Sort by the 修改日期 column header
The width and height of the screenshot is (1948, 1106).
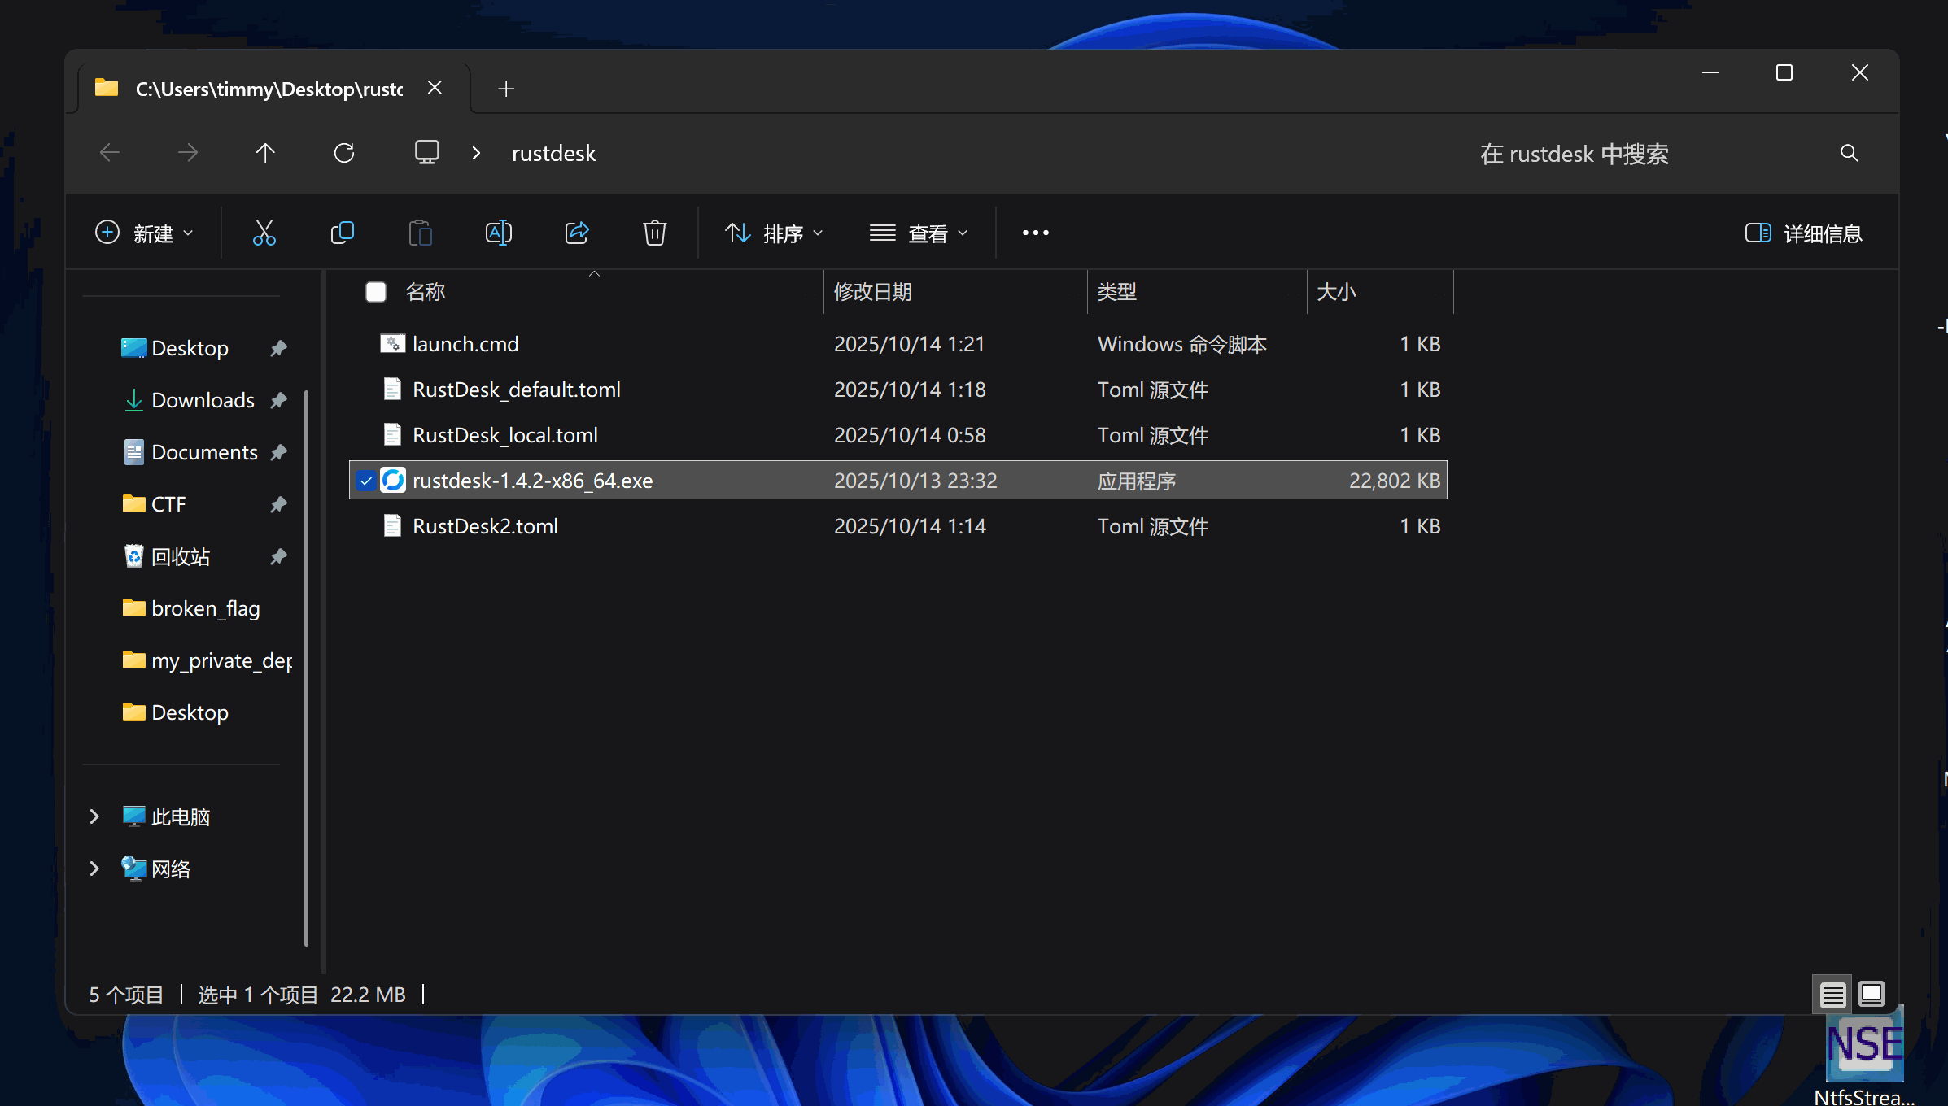click(x=873, y=292)
